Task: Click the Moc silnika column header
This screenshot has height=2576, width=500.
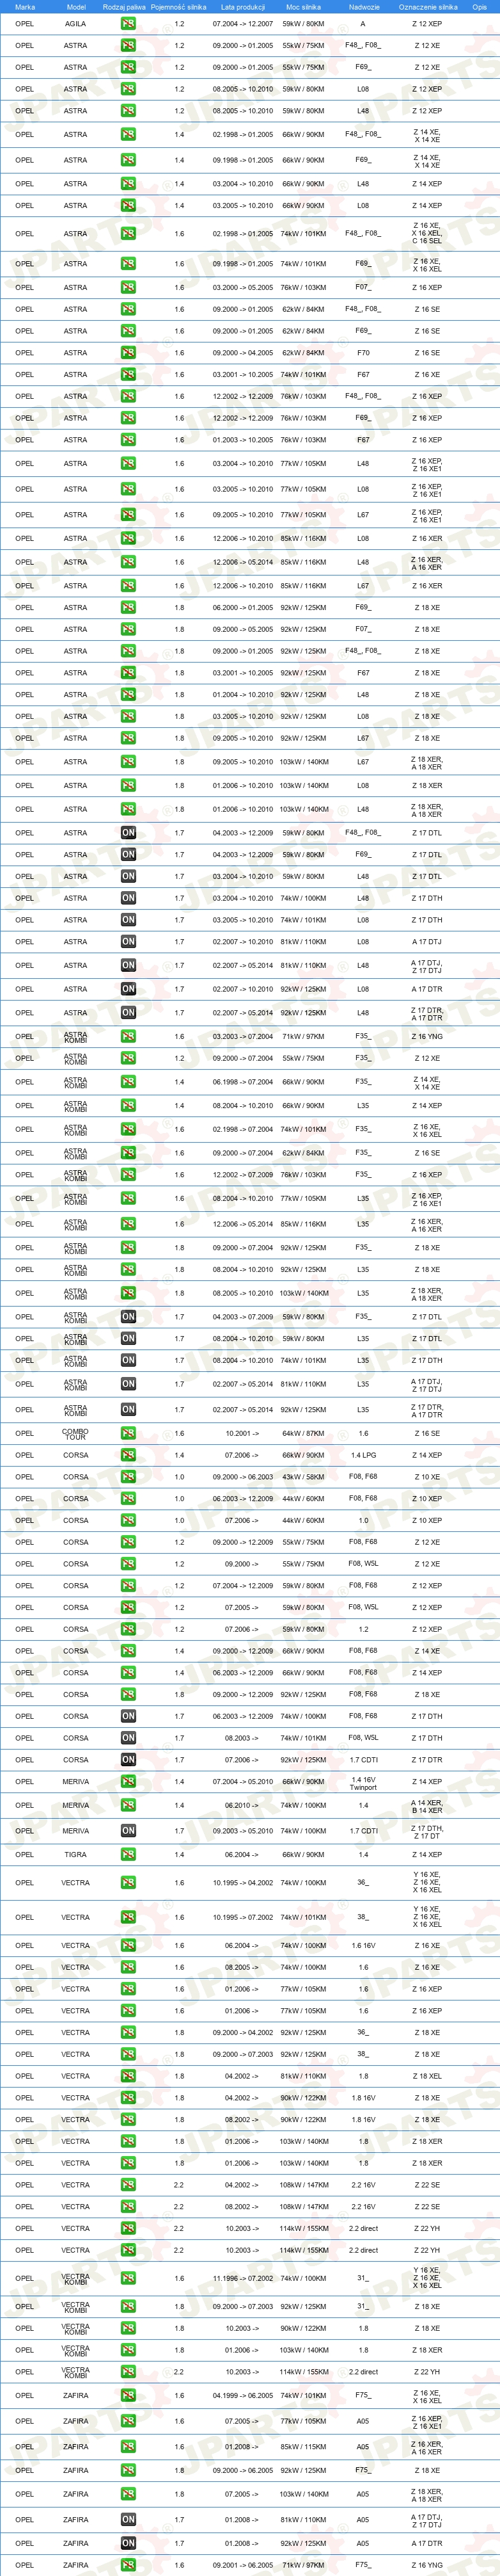Action: (x=304, y=7)
